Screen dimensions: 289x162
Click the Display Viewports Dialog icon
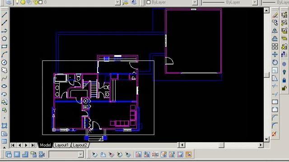pyautogui.click(x=9, y=154)
